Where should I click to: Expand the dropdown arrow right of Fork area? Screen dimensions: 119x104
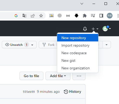coord(107,45)
